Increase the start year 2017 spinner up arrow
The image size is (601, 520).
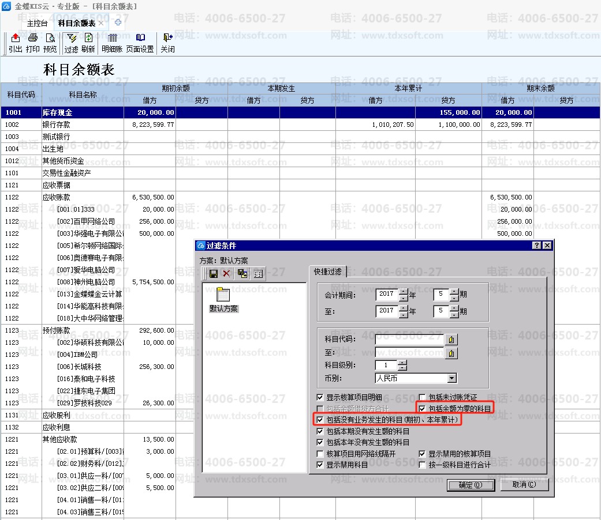point(403,292)
